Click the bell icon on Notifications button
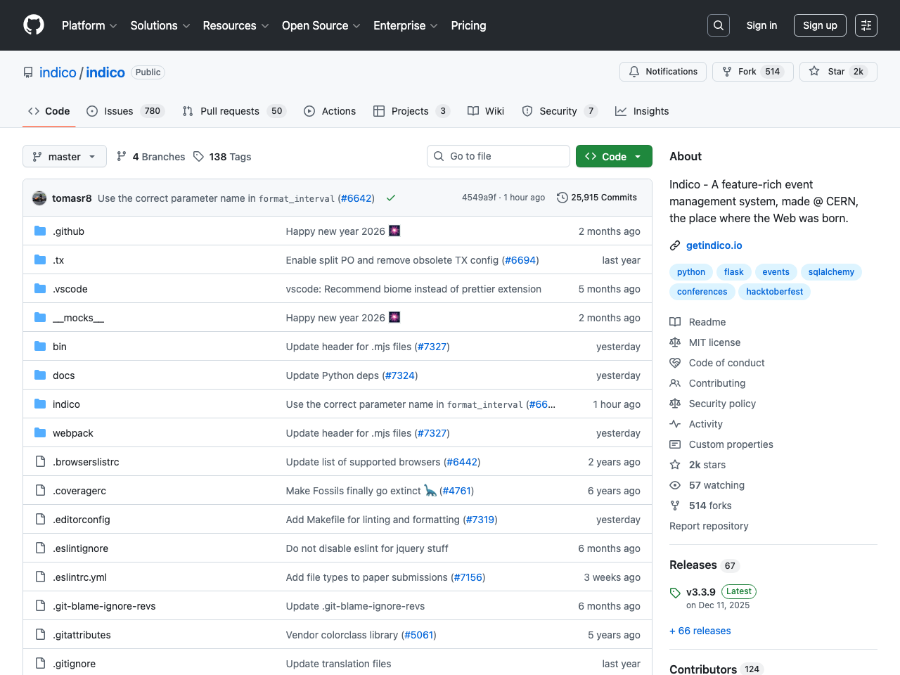 [634, 72]
